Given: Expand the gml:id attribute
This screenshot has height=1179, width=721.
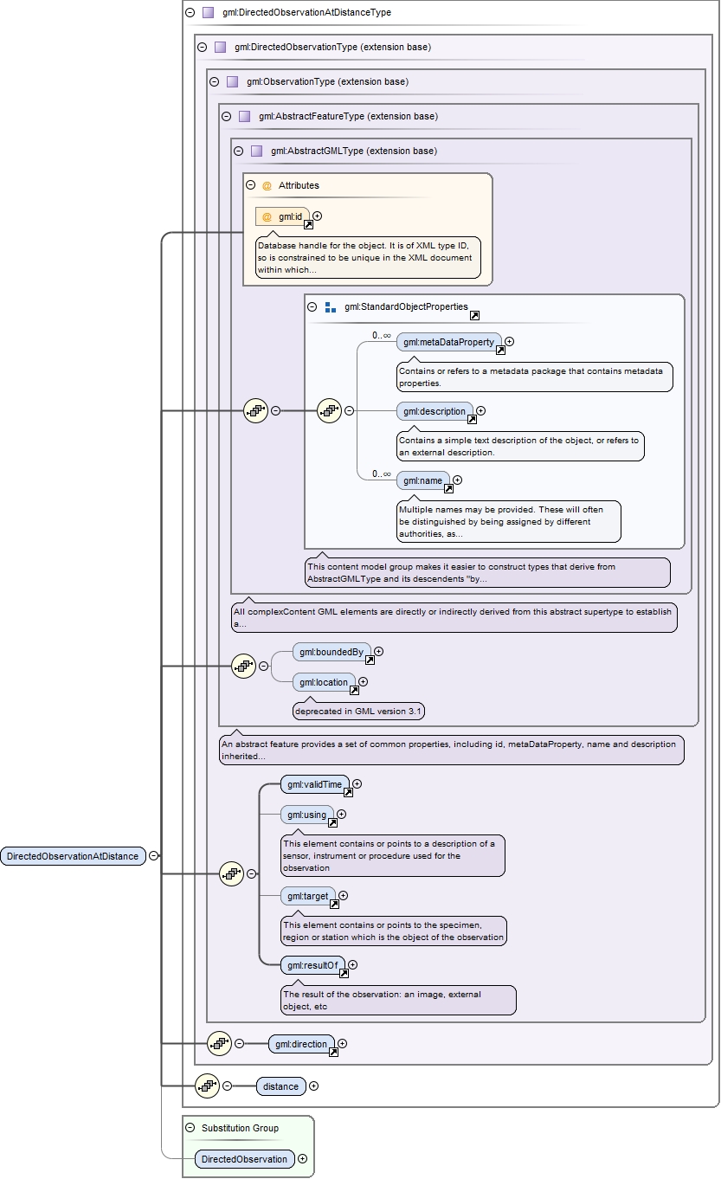Looking at the screenshot, I should (318, 216).
